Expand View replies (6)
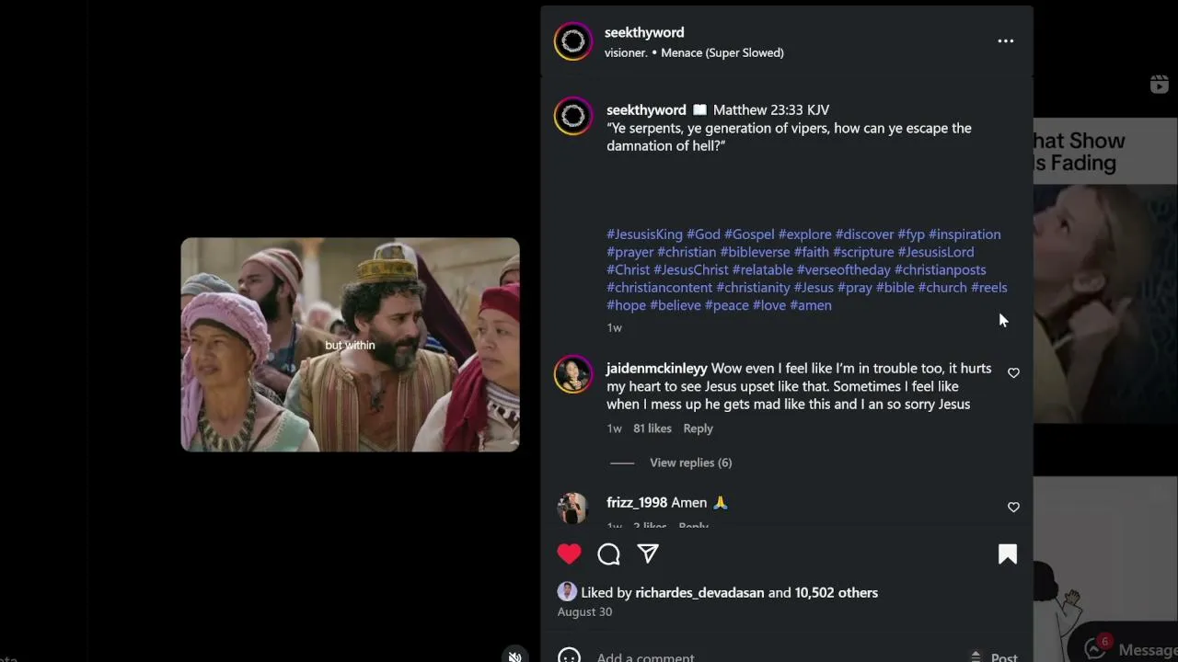Screen dimensions: 1178x662 click(690, 462)
